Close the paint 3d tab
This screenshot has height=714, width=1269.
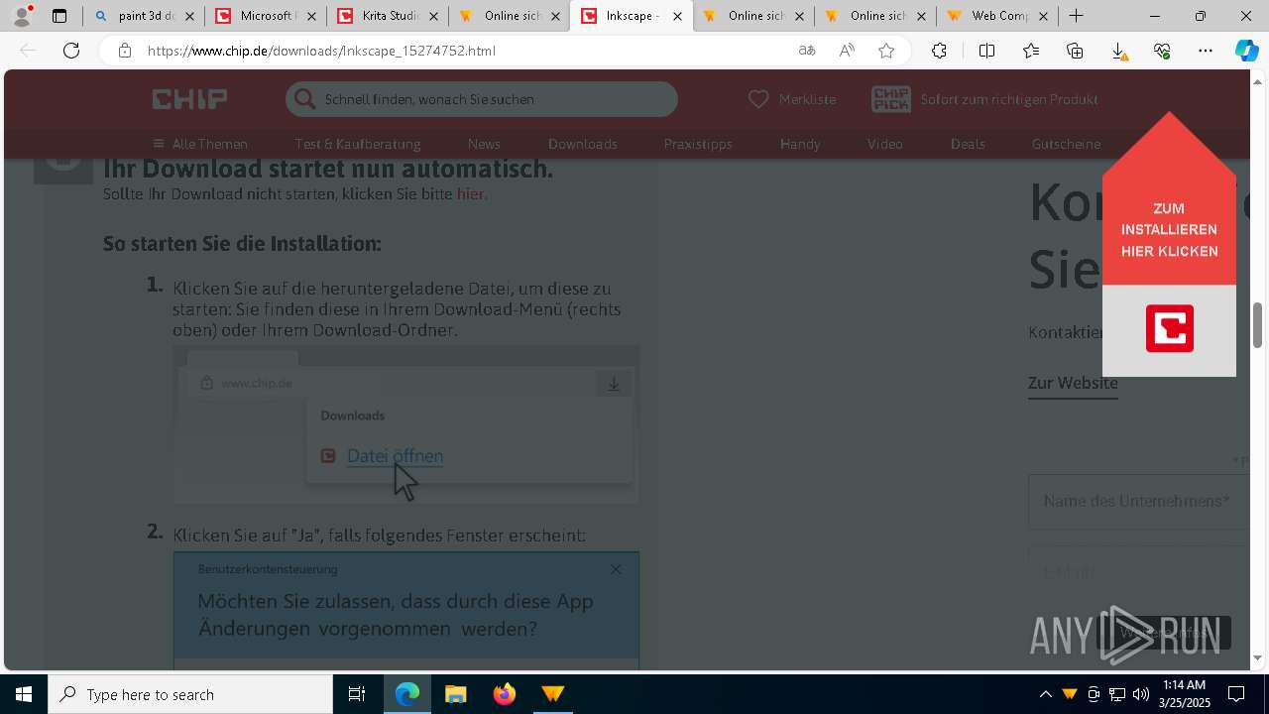(189, 16)
